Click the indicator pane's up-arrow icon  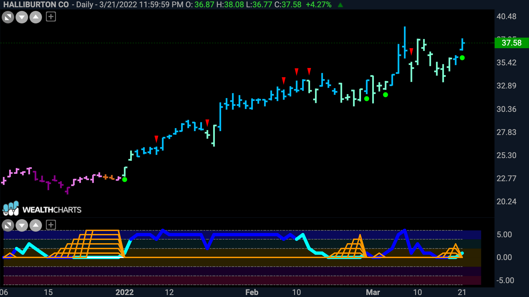36,226
